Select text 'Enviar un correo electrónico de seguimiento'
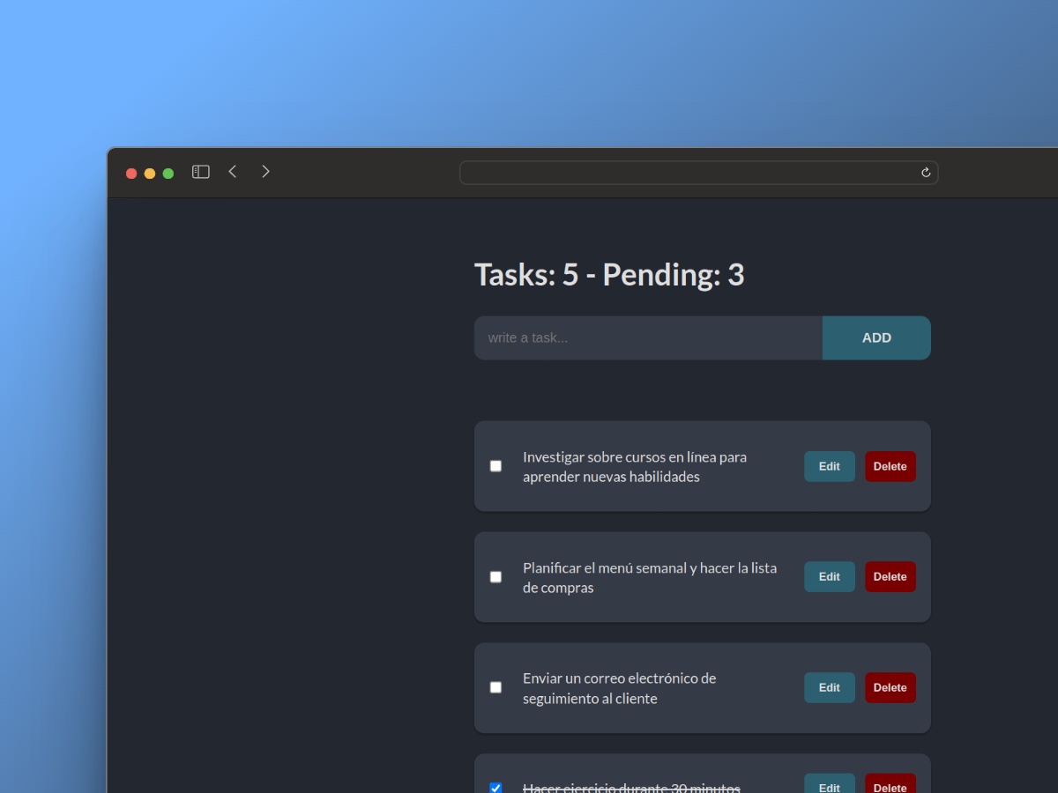Viewport: 1058px width, 793px height. pyautogui.click(x=620, y=688)
